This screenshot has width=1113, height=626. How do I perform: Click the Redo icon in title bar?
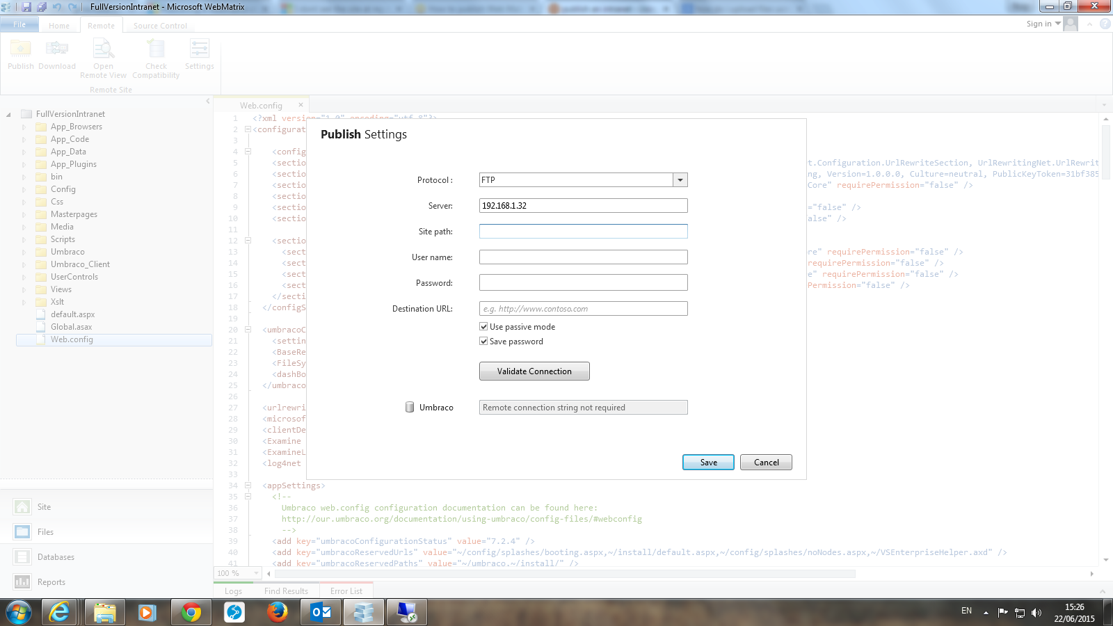click(72, 6)
